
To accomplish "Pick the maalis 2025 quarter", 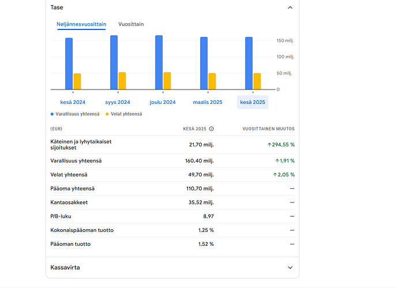I will (x=208, y=102).
